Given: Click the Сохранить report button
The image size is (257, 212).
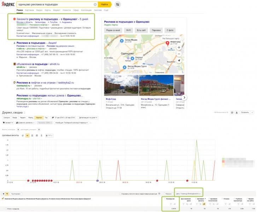Looking at the screenshot, I should click(x=245, y=113).
